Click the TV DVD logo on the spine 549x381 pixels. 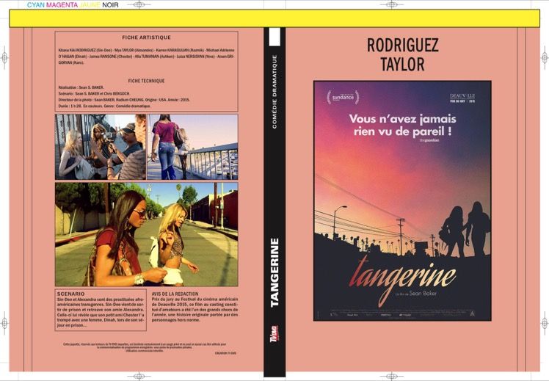pyautogui.click(x=274, y=335)
